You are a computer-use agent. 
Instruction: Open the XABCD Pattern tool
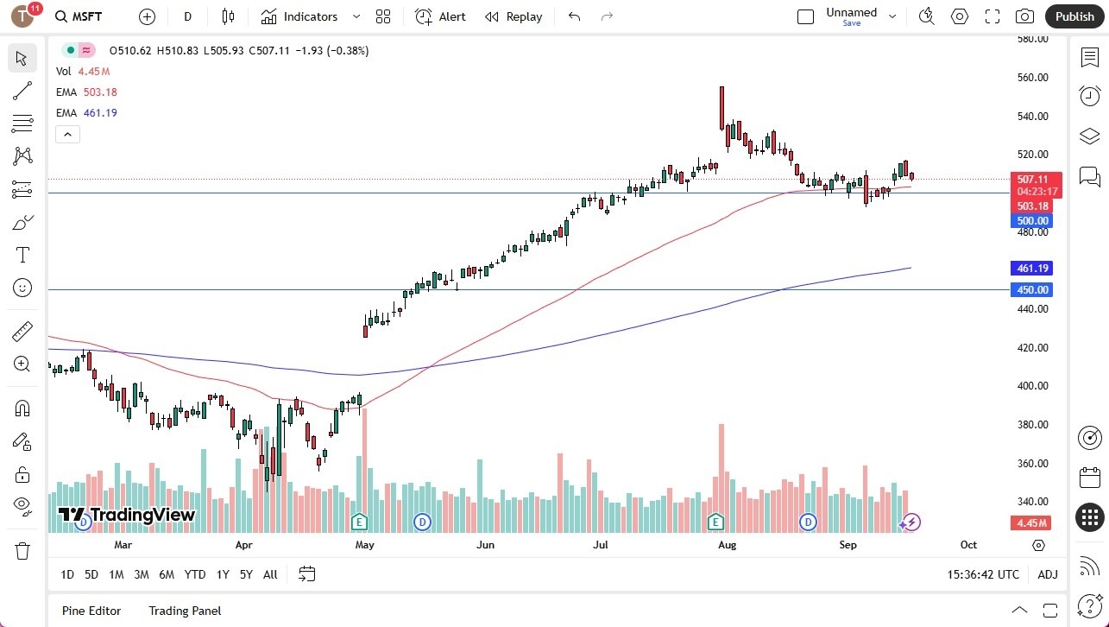click(x=22, y=156)
